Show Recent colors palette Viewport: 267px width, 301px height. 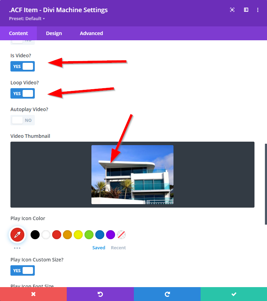pos(119,248)
